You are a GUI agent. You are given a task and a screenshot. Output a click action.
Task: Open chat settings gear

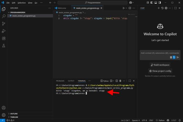166,8
